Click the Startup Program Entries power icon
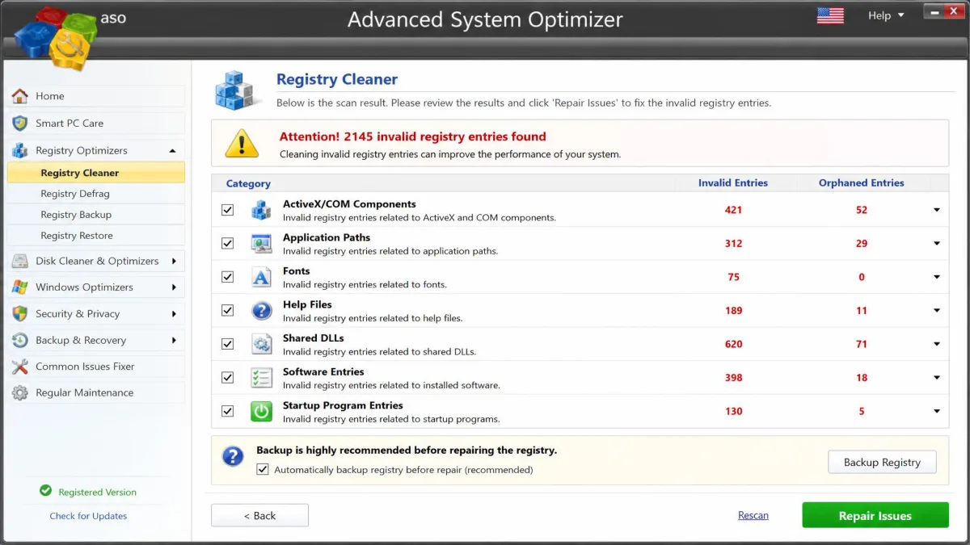970x545 pixels. click(261, 412)
